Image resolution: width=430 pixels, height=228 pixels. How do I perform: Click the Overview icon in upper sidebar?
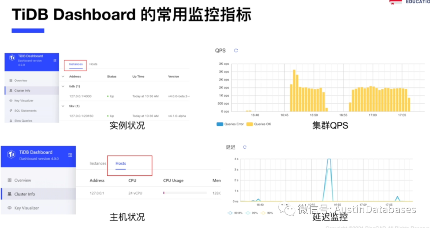point(11,80)
